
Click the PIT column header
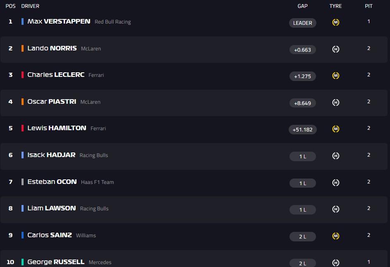(368, 6)
